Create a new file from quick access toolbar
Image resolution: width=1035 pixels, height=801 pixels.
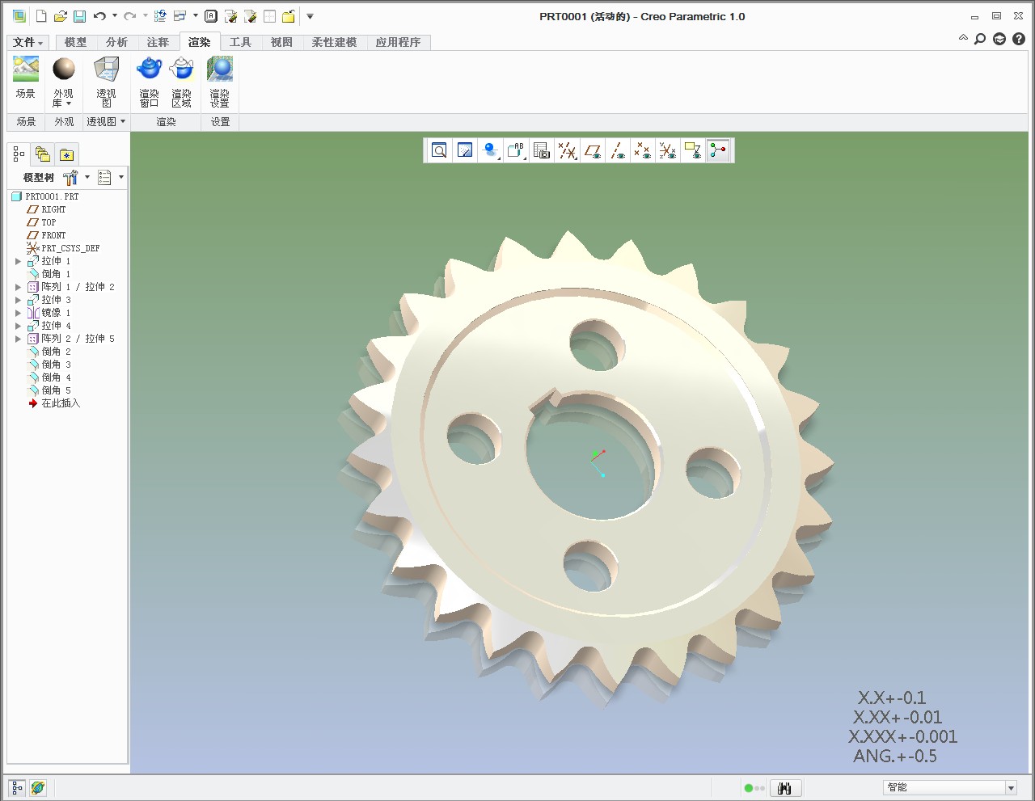pyautogui.click(x=41, y=16)
